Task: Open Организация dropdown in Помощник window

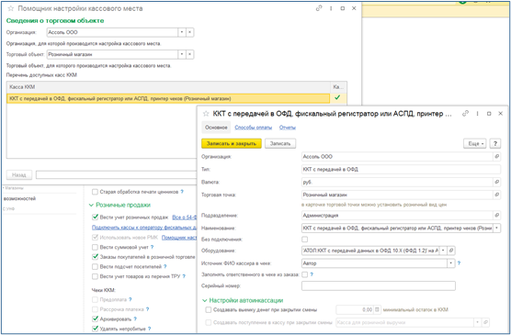Action: pyautogui.click(x=182, y=32)
